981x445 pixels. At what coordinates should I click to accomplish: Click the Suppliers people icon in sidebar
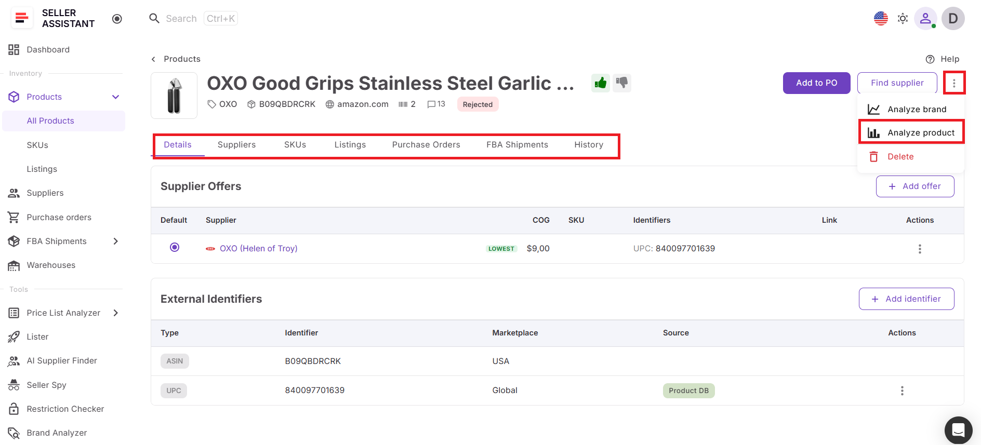pos(14,193)
